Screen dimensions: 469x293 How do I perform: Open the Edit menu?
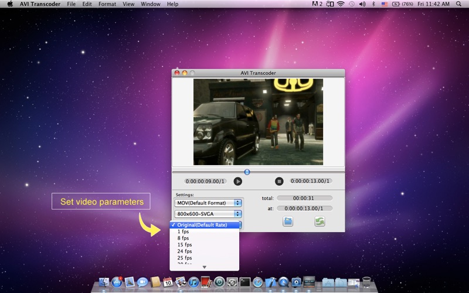pos(87,4)
